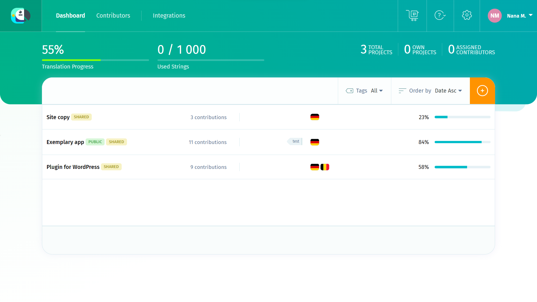Expand the Nana M. user menu
The image size is (537, 302).
[x=519, y=16]
